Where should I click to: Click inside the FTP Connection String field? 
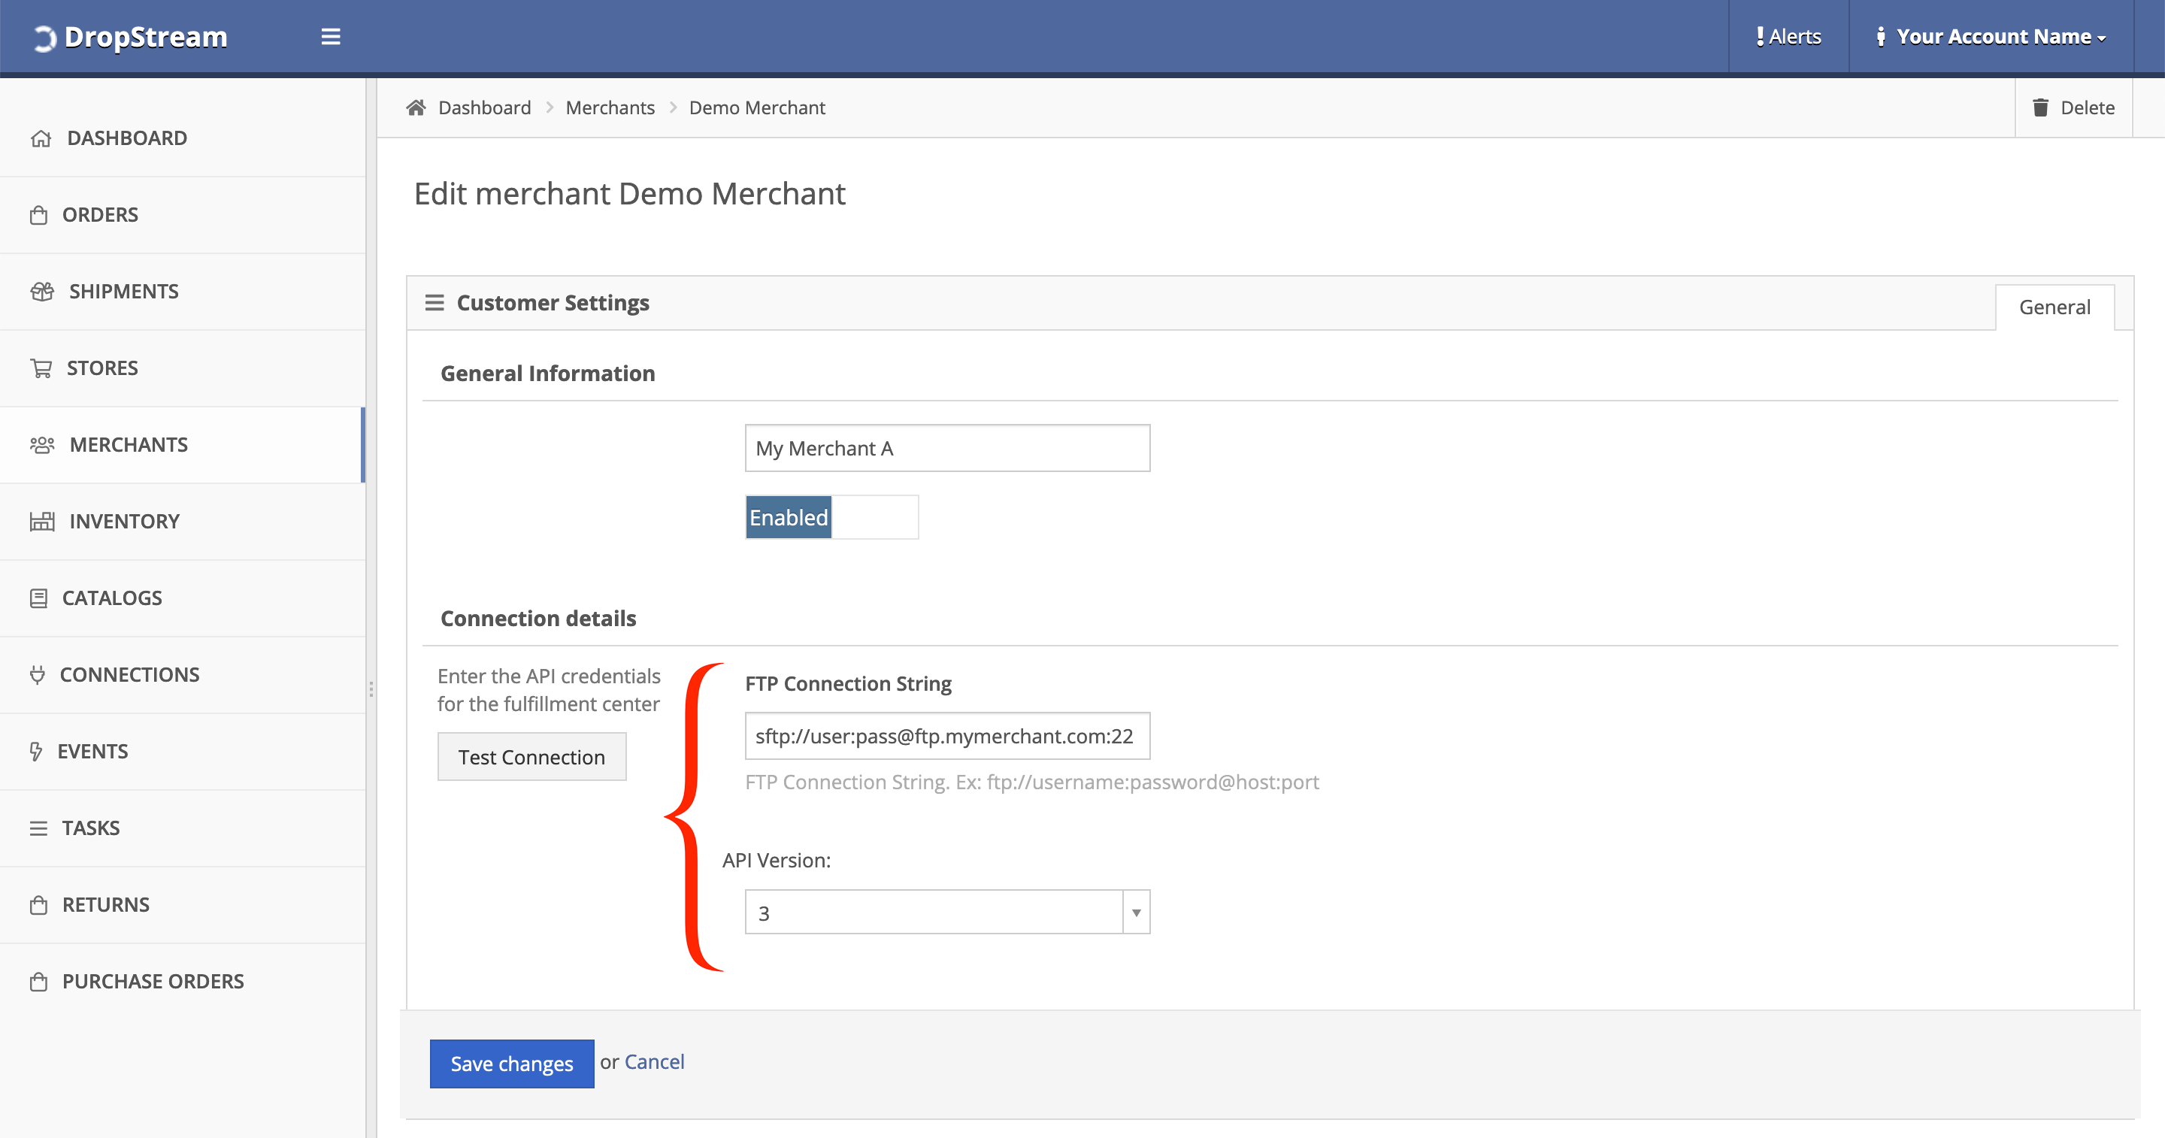tap(947, 735)
